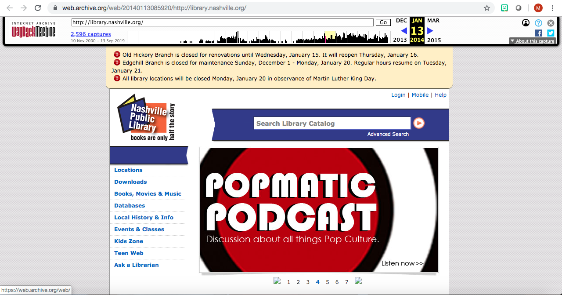Click the Wayback URL input field
This screenshot has width=562, height=295.
coord(222,22)
